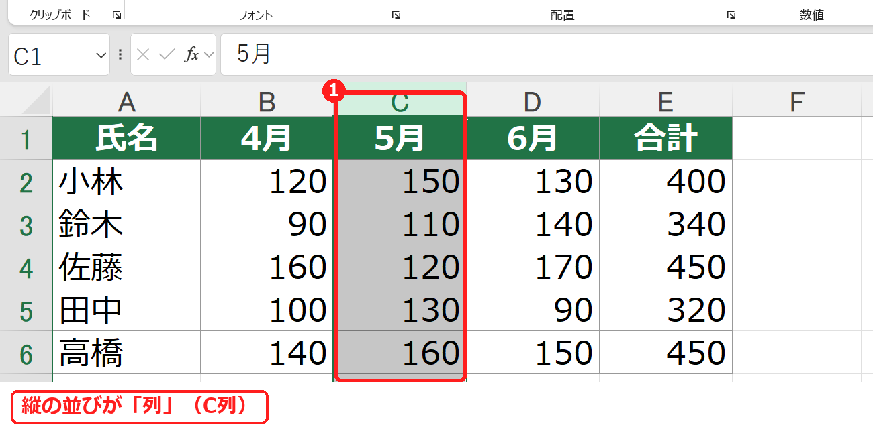Click 田中's 5月 value 130
The width and height of the screenshot is (873, 429).
pyautogui.click(x=400, y=310)
